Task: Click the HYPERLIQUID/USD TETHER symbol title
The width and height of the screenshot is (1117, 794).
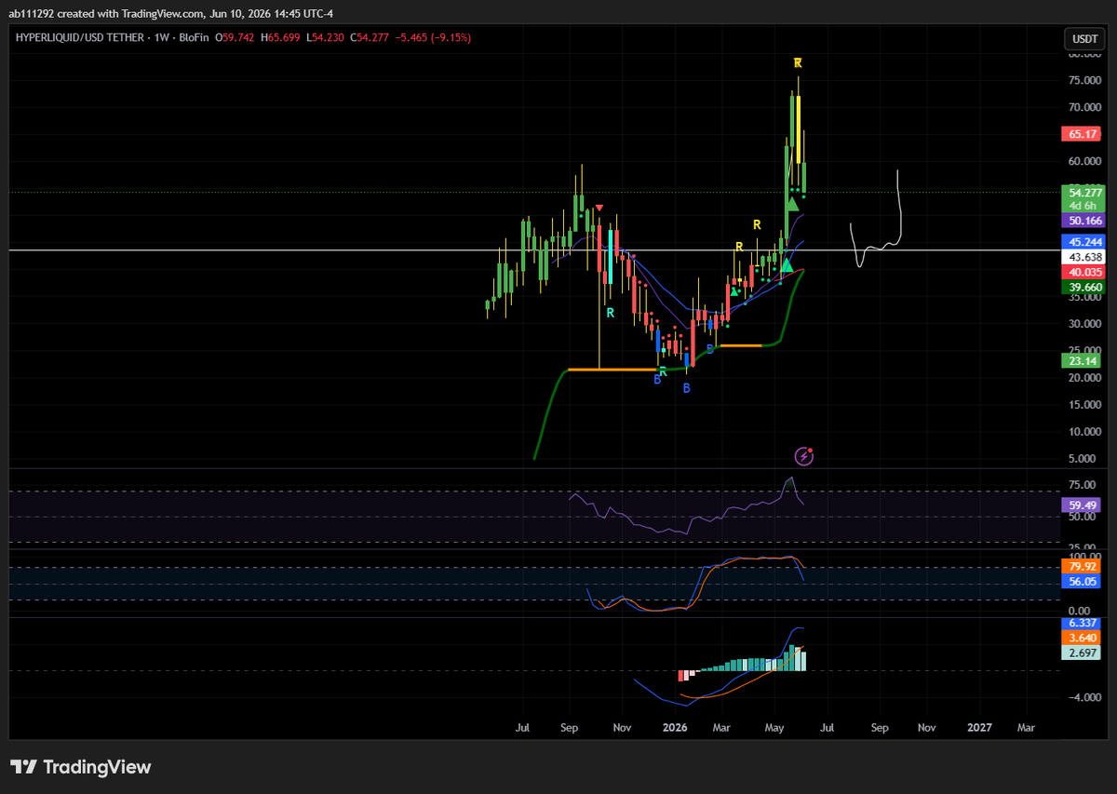Action: coord(78,37)
